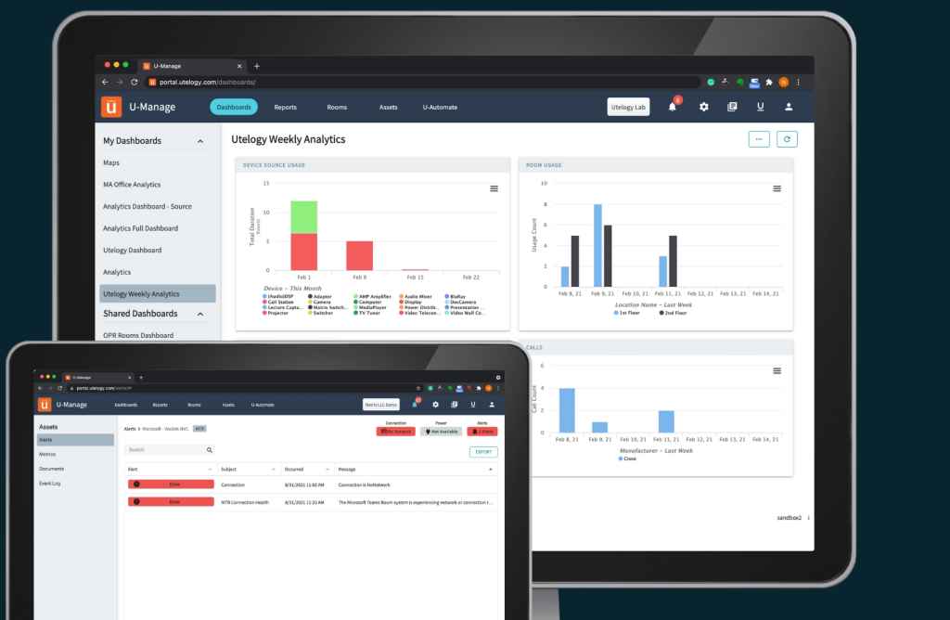Click the Export button on the laptop screen

click(483, 452)
